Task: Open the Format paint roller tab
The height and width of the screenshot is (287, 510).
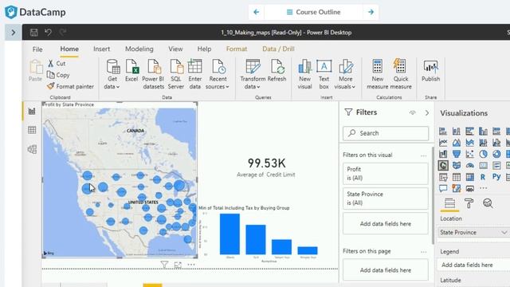Action: [469, 203]
